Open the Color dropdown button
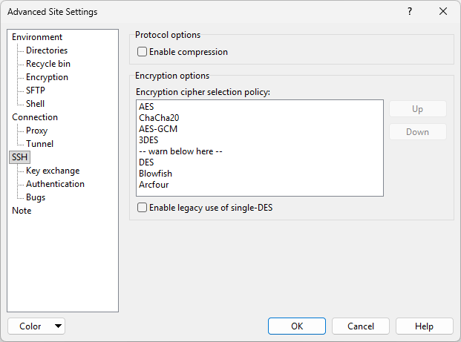461x342 pixels. (36, 326)
